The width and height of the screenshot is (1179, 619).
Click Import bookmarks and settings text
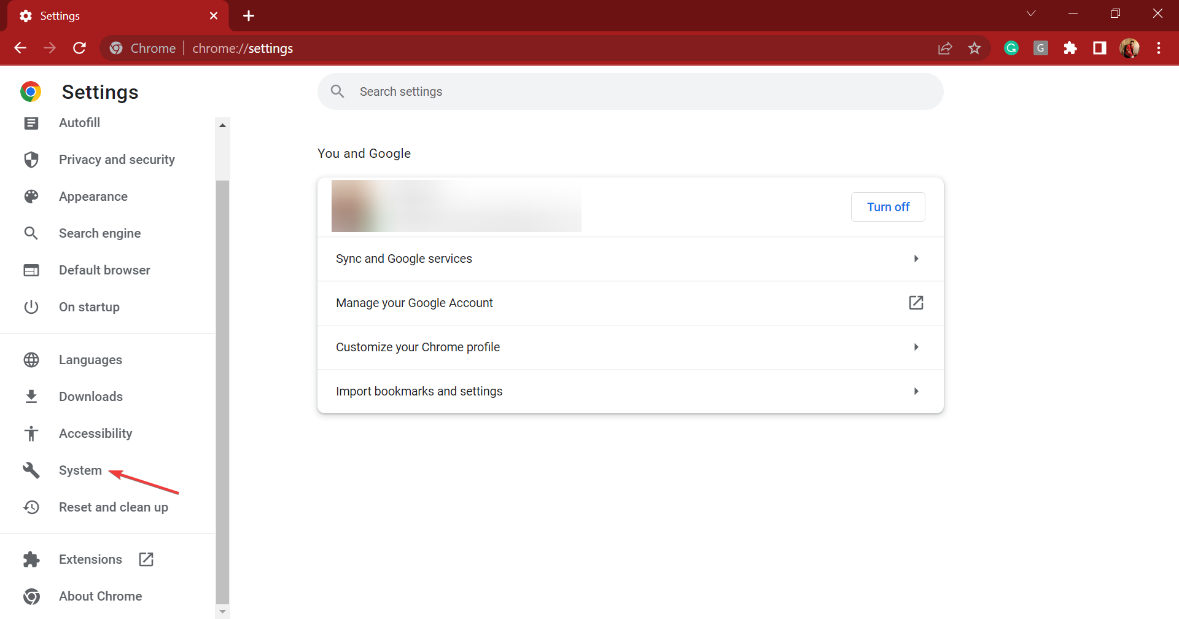419,391
